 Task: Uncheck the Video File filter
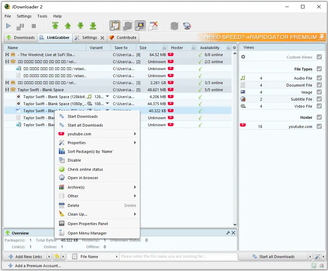coord(319,106)
